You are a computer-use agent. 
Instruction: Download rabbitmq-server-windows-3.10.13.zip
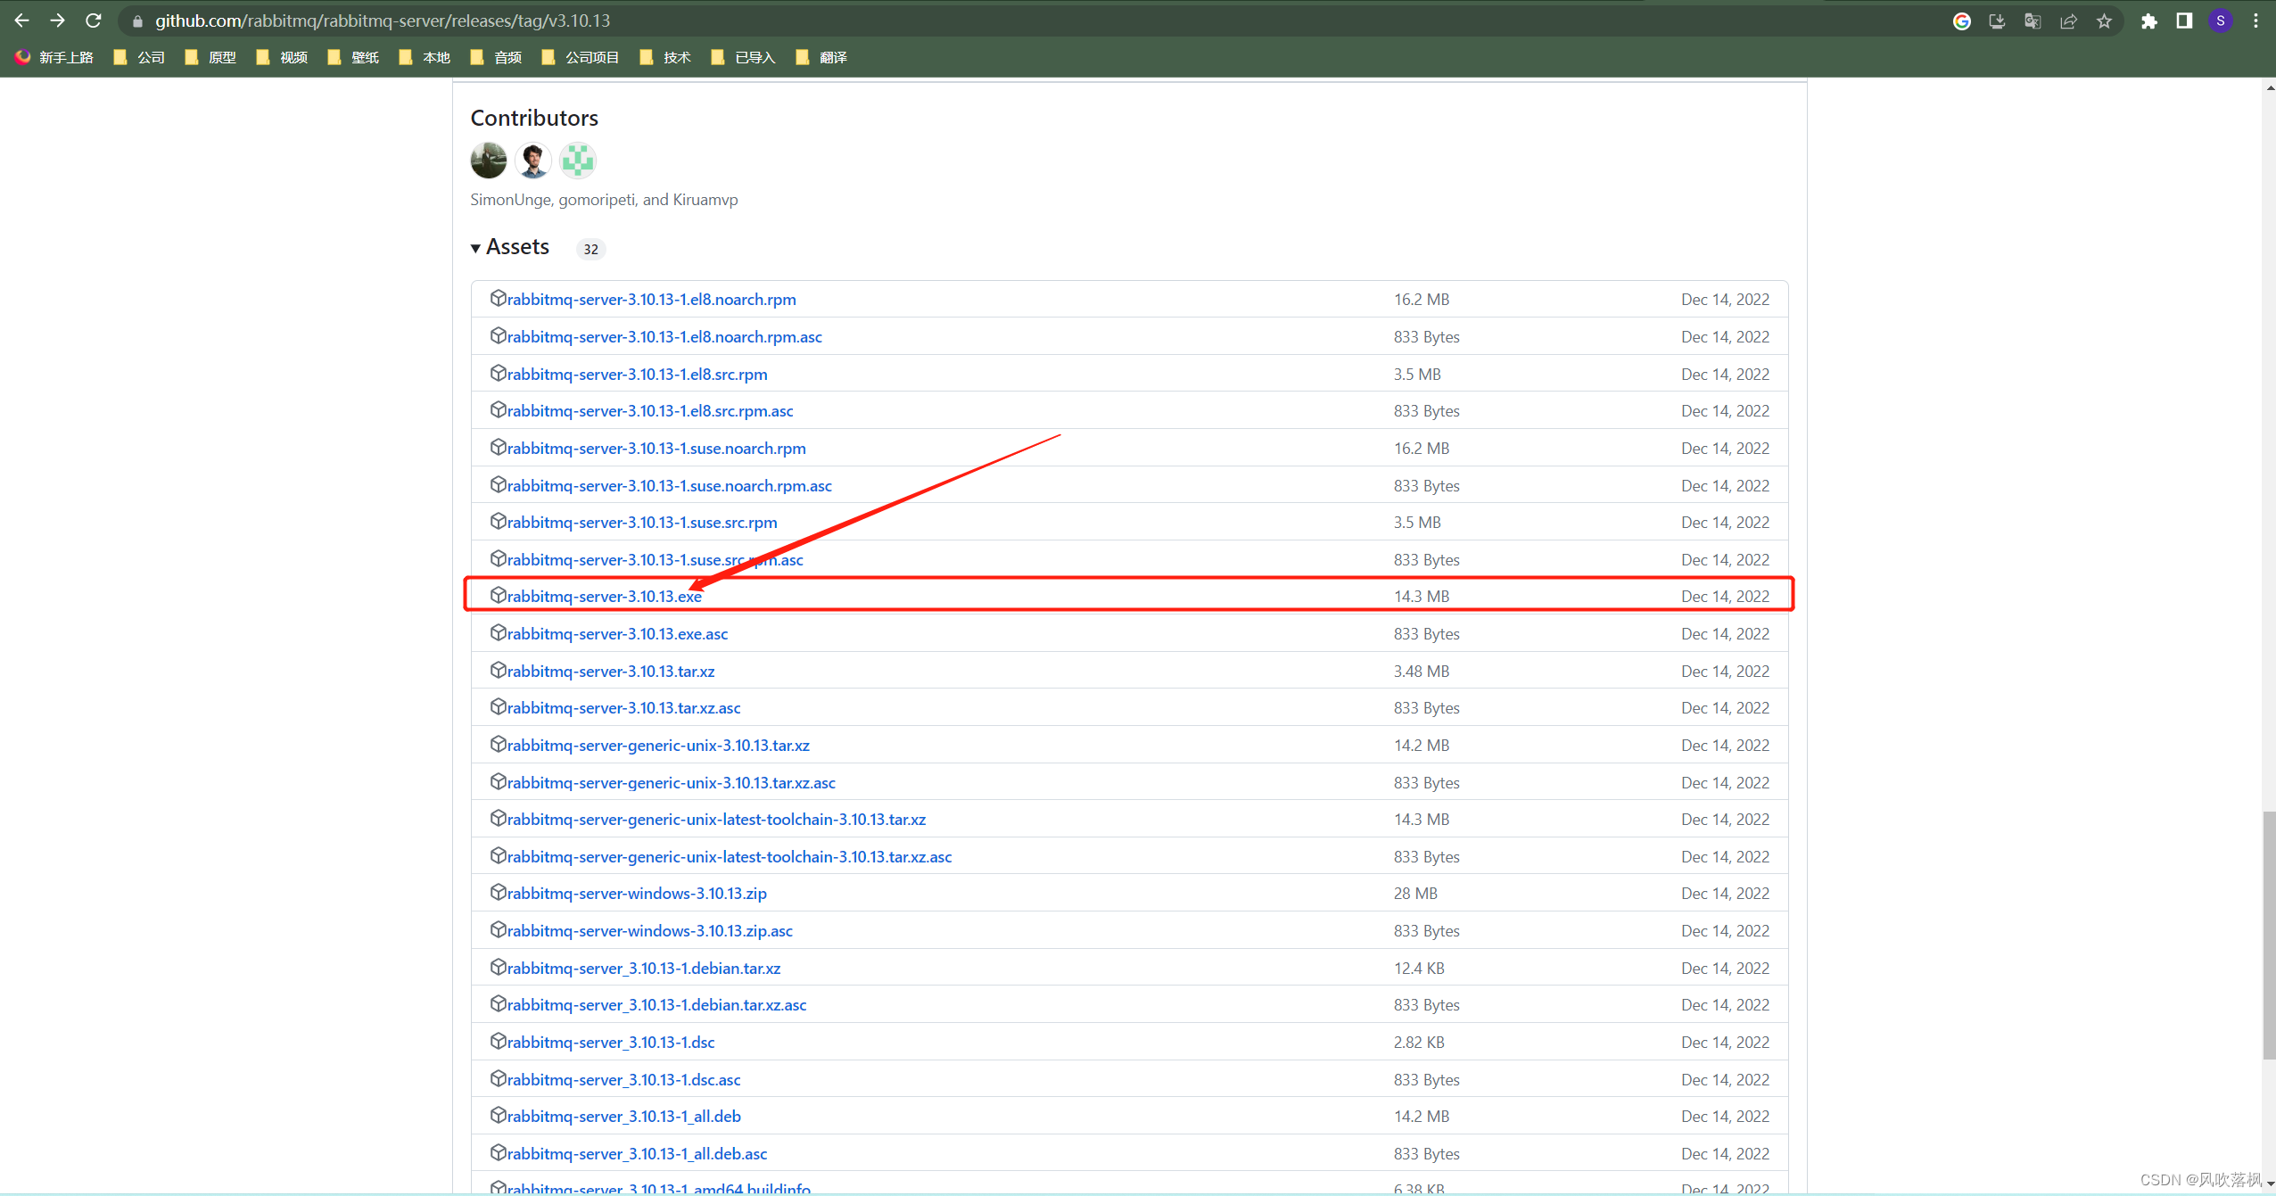(x=637, y=894)
